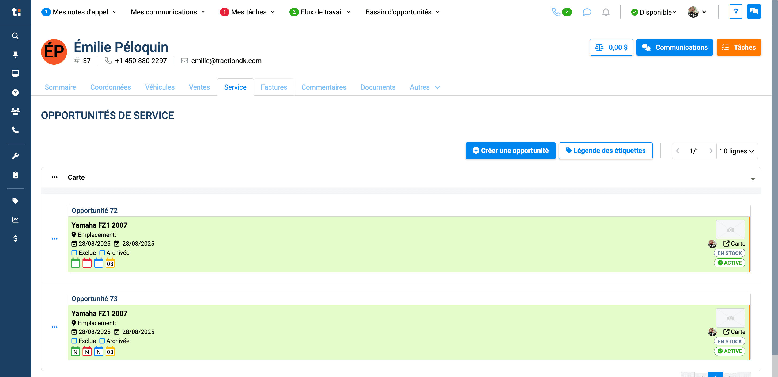Click the Carte external link in Opportunité 73
This screenshot has width=778, height=377.
734,332
